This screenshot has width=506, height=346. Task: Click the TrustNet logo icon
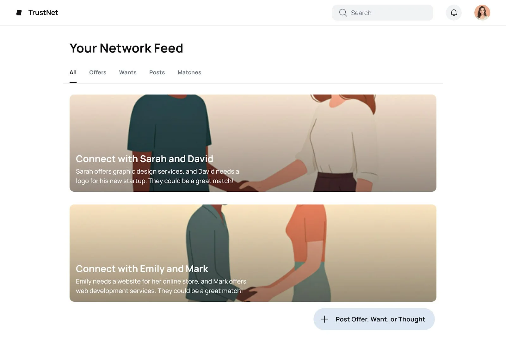point(19,13)
